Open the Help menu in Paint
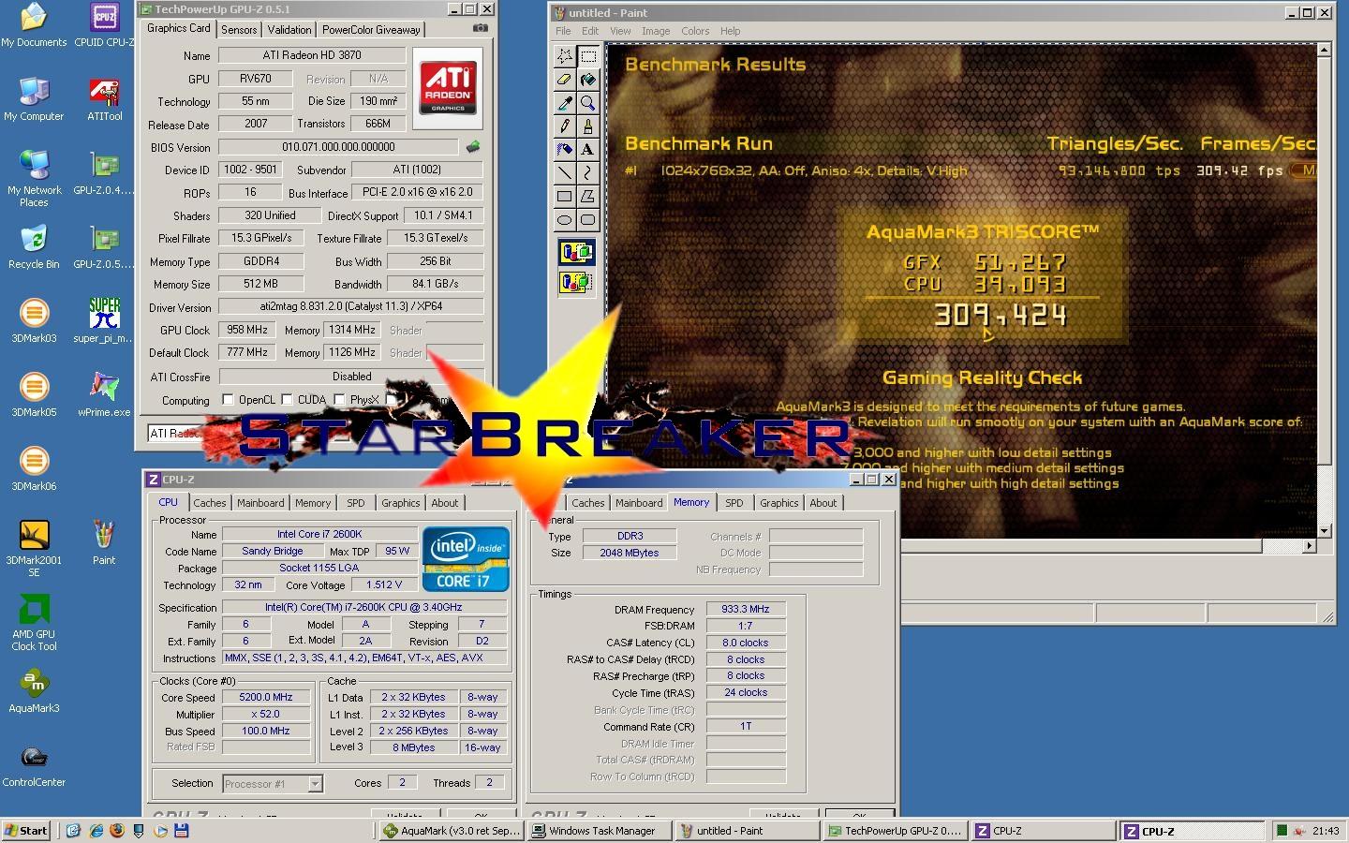The image size is (1349, 843). [x=730, y=31]
